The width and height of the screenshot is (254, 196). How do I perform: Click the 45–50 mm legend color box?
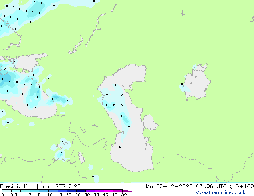(x=118, y=191)
